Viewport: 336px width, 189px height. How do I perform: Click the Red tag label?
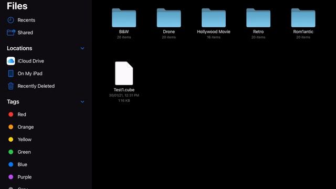(22, 114)
